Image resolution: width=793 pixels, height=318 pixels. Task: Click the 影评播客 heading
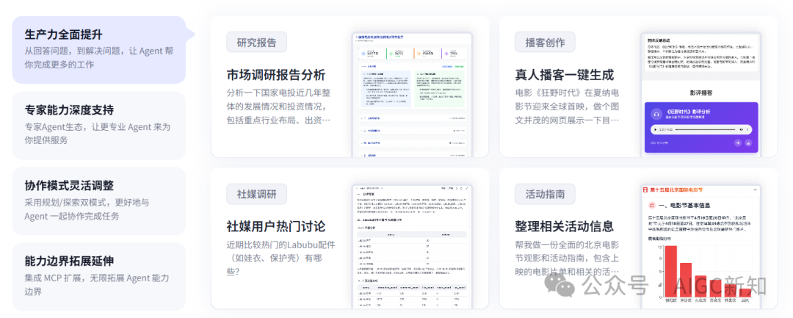click(x=701, y=93)
